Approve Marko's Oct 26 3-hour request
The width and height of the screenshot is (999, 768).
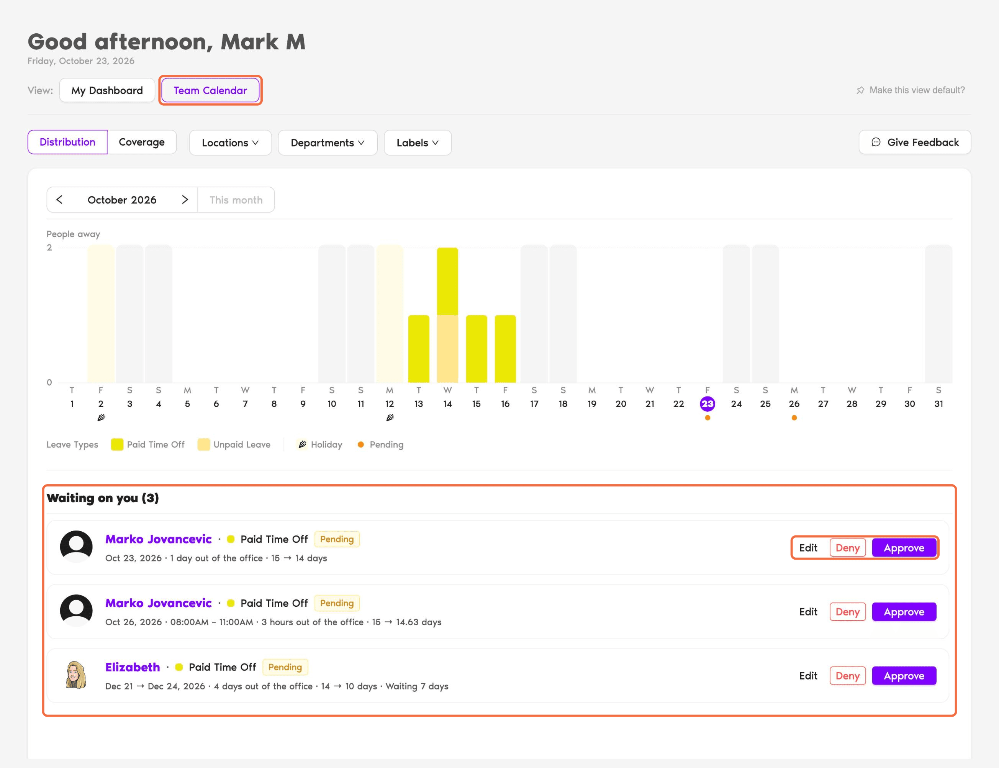[x=904, y=612]
